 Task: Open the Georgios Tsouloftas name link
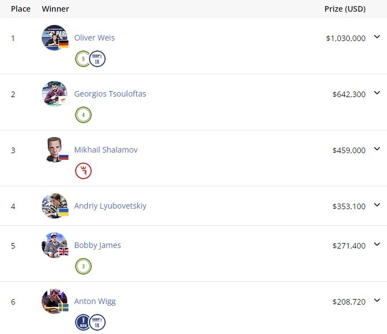[x=110, y=94]
